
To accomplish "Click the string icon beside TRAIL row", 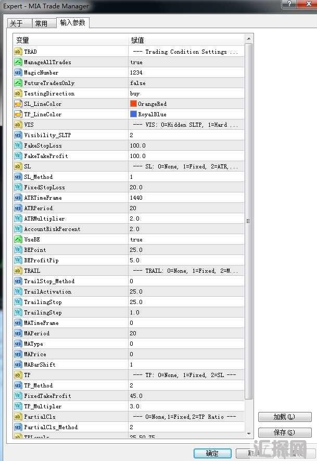I will 18,271.
